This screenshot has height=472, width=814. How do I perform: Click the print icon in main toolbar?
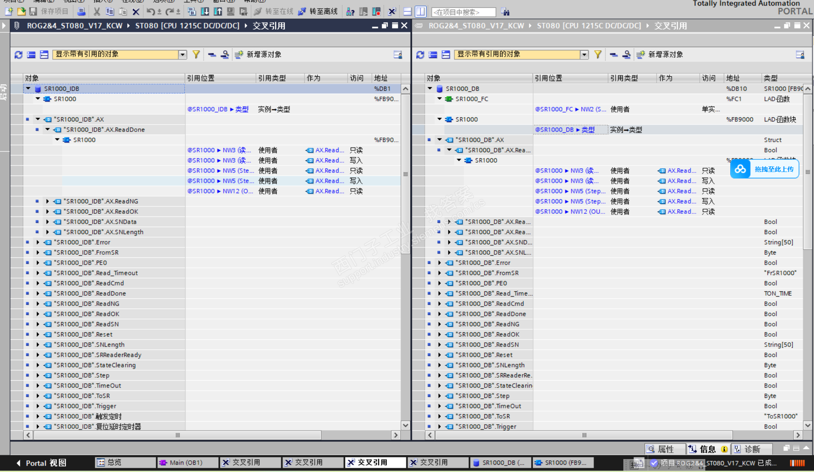(81, 12)
